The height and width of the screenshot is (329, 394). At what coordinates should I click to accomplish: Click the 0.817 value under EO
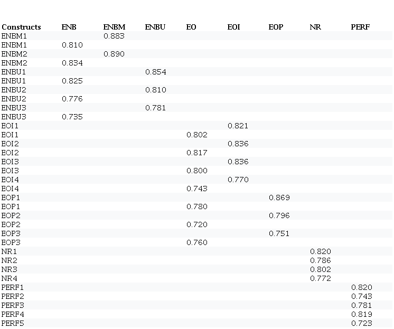pos(196,153)
